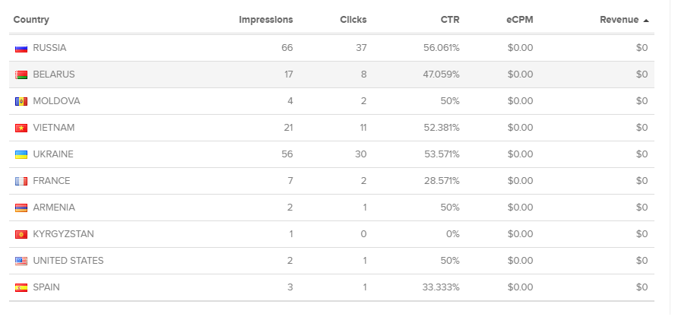Sort table by Country column header
This screenshot has height=317, width=678.
31,20
